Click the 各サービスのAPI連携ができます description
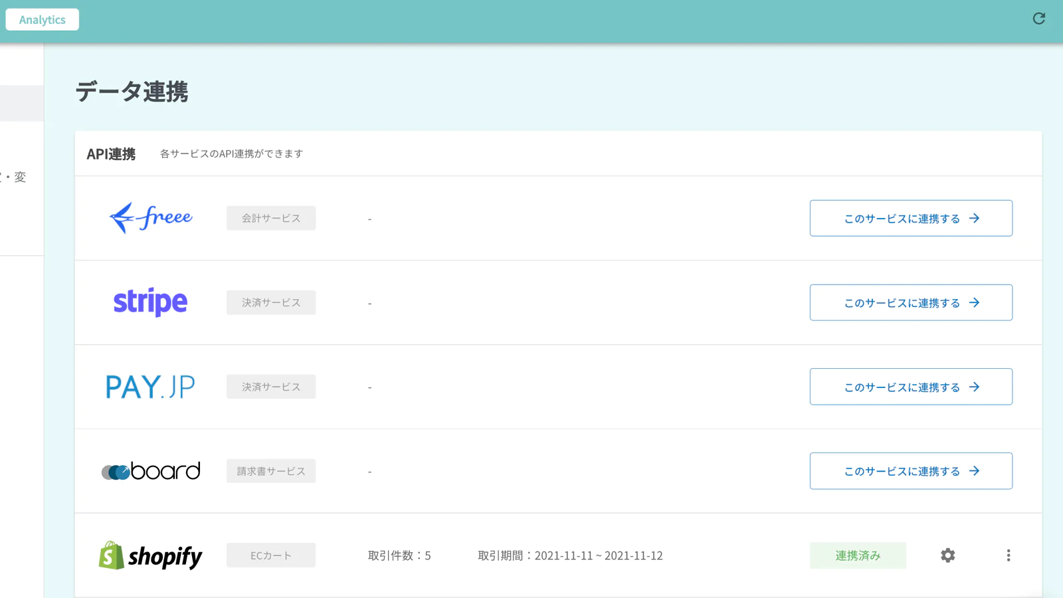The image size is (1063, 598). click(x=231, y=153)
